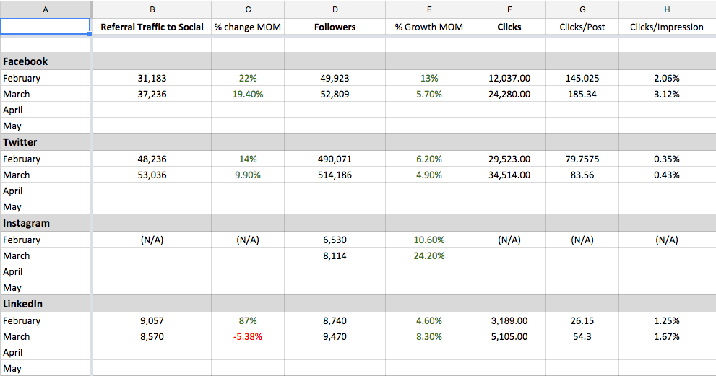Click followers value 52,809

335,94
